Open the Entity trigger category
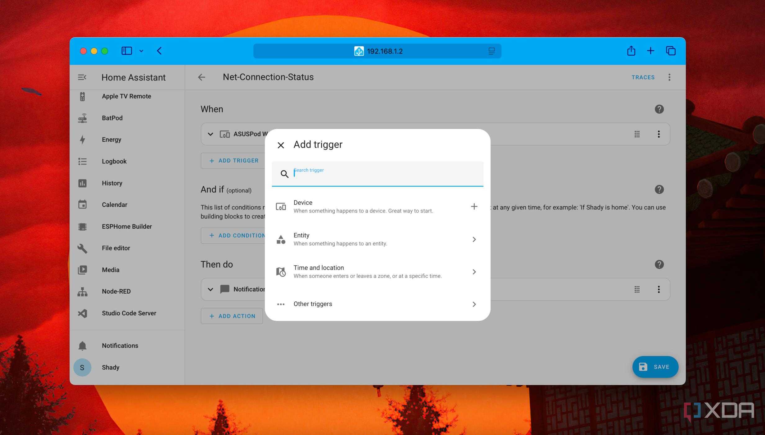 tap(378, 239)
